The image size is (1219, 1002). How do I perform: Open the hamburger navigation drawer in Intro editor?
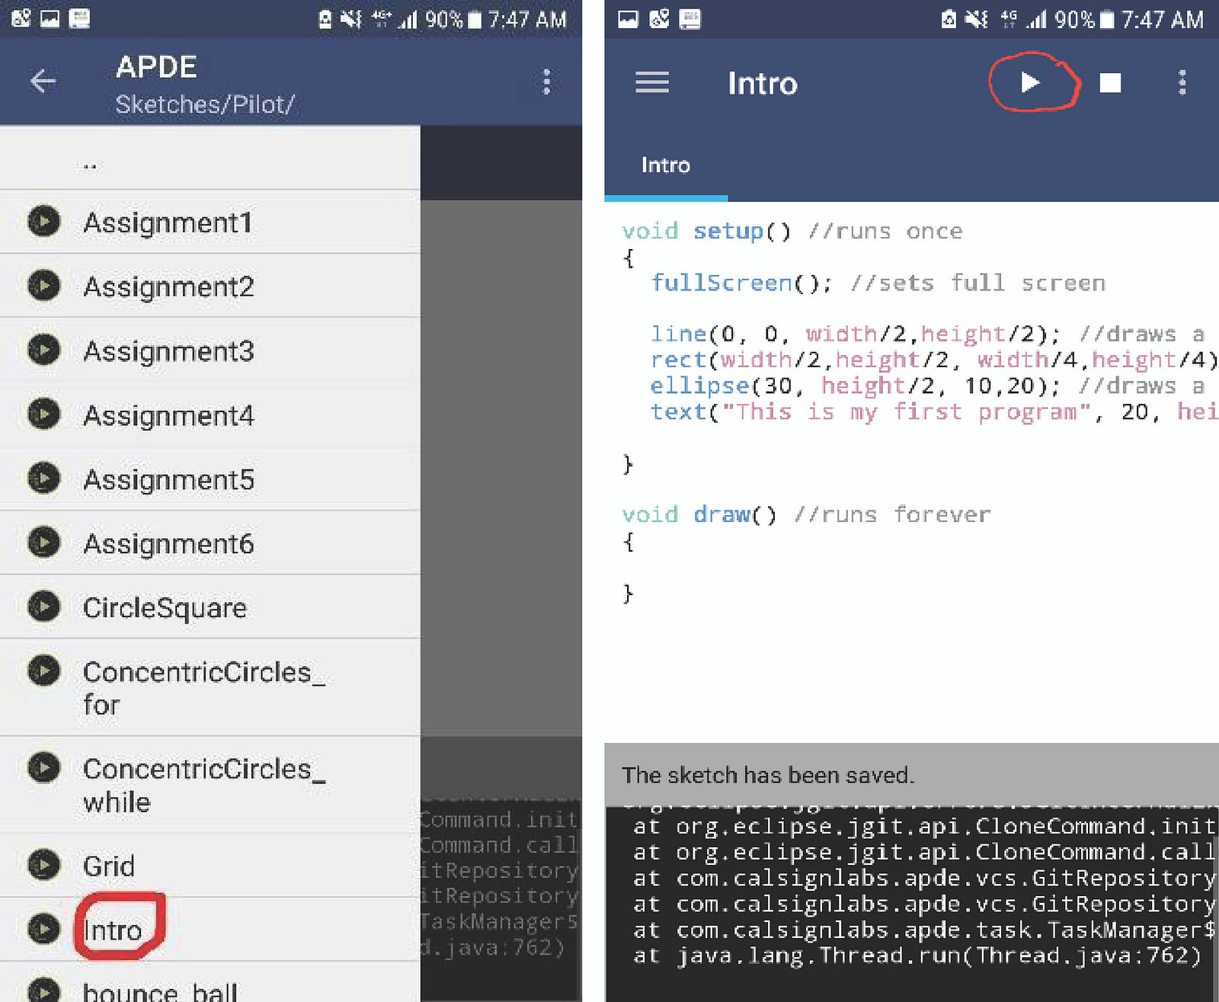click(652, 82)
